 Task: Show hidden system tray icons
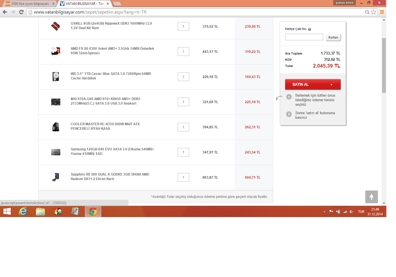(324, 212)
